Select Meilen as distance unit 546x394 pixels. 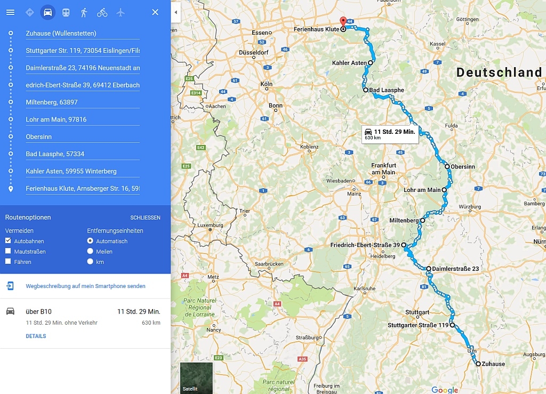tap(90, 251)
